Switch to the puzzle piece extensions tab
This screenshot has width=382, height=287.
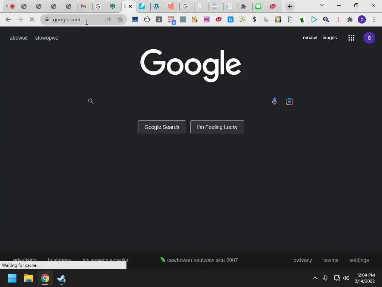tap(243, 6)
